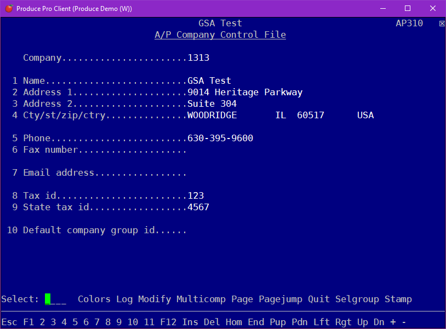This screenshot has height=329, width=446.
Task: Minimize the Produce Pro Client window
Action: pos(383,9)
